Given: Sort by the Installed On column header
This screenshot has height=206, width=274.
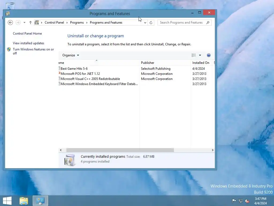Looking at the screenshot, I should coord(201,63).
